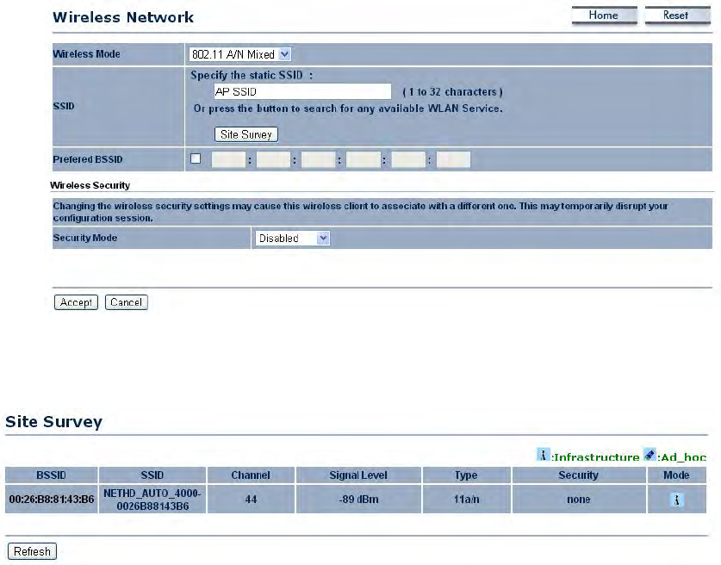Click the Signal Level column header
Screen dimensions: 721x565
(x=358, y=475)
